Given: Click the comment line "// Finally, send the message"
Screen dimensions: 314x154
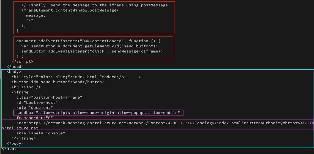Looking at the screenshot, I should click(95, 5).
